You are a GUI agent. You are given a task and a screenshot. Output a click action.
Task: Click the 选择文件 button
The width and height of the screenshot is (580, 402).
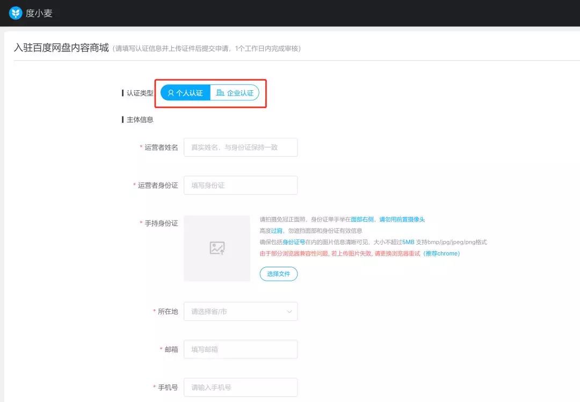(279, 274)
